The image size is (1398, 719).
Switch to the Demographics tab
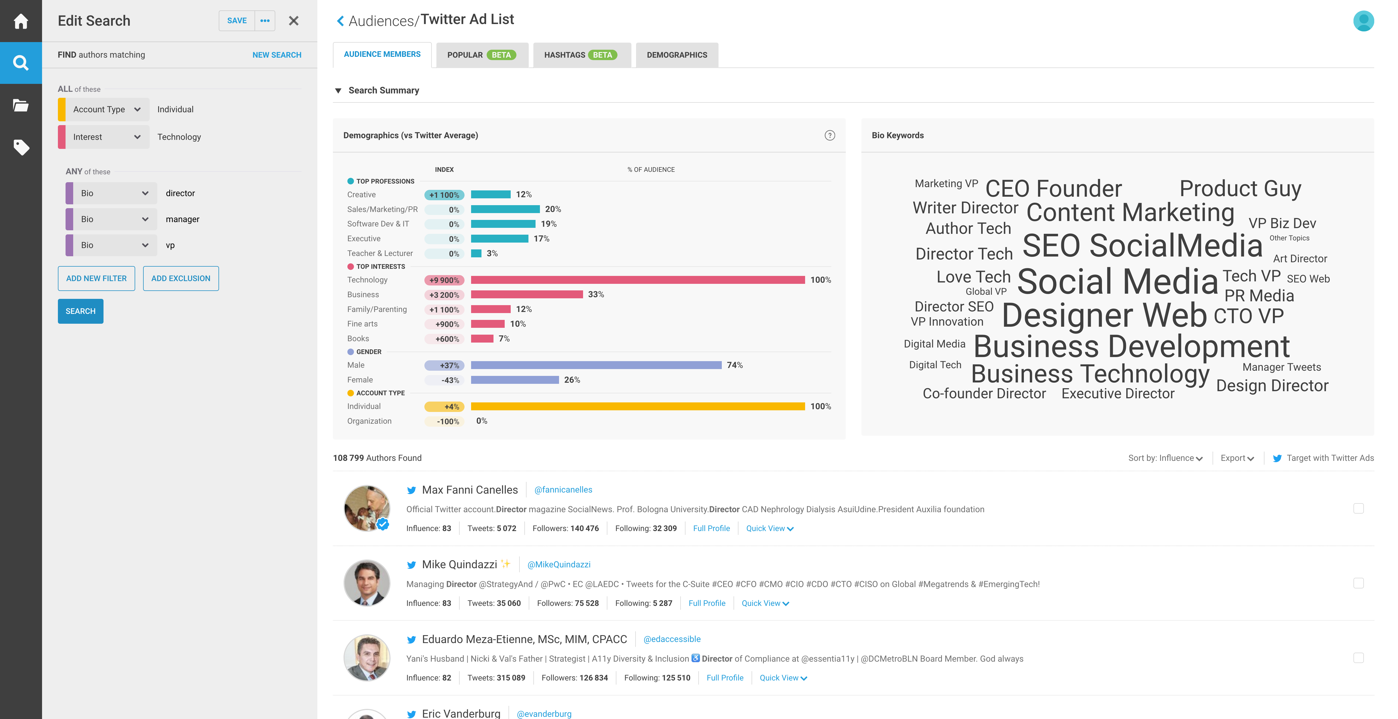click(x=677, y=54)
